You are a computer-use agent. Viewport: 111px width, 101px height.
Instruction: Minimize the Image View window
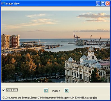point(98,4)
